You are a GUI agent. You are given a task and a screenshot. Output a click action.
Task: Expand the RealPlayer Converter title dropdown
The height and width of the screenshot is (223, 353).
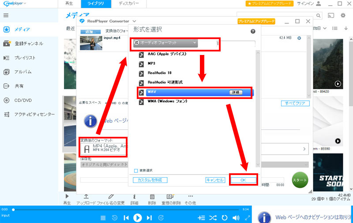point(134,21)
